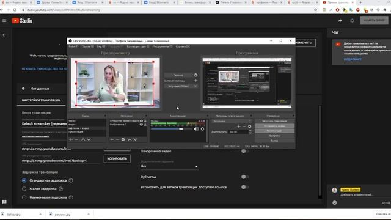Lock the Устройство захвата видео source

pyautogui.click(x=145, y=121)
